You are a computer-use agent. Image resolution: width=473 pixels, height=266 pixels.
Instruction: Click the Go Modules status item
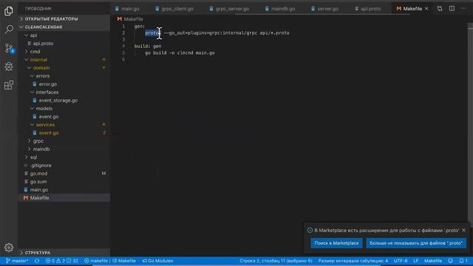[x=157, y=261]
